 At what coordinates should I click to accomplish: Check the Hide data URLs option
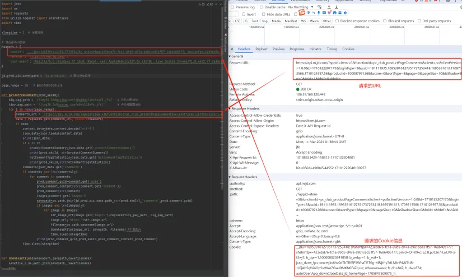264,14
